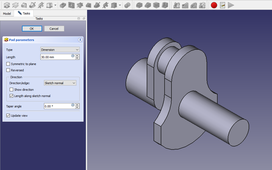
Task: Collapse the Pad parameters section
Action: click(80, 40)
